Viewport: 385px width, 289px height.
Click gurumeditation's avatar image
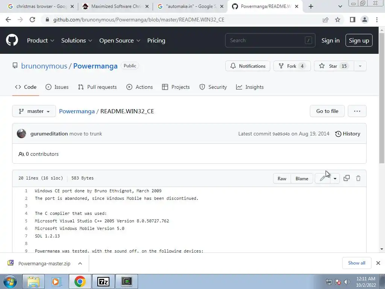tap(21, 134)
